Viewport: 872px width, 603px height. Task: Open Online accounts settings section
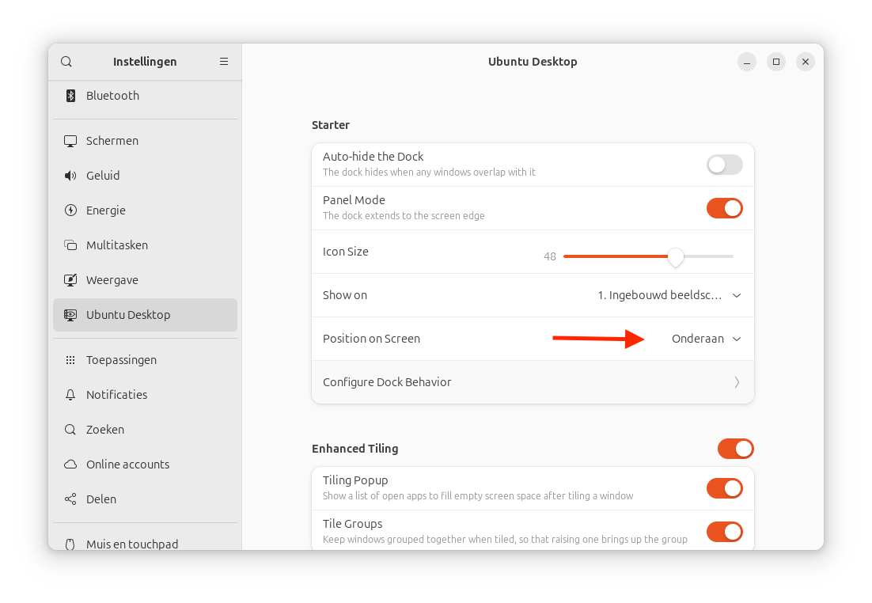click(127, 465)
